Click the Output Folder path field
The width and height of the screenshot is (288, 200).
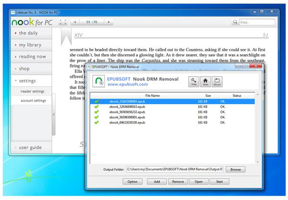[175, 169]
